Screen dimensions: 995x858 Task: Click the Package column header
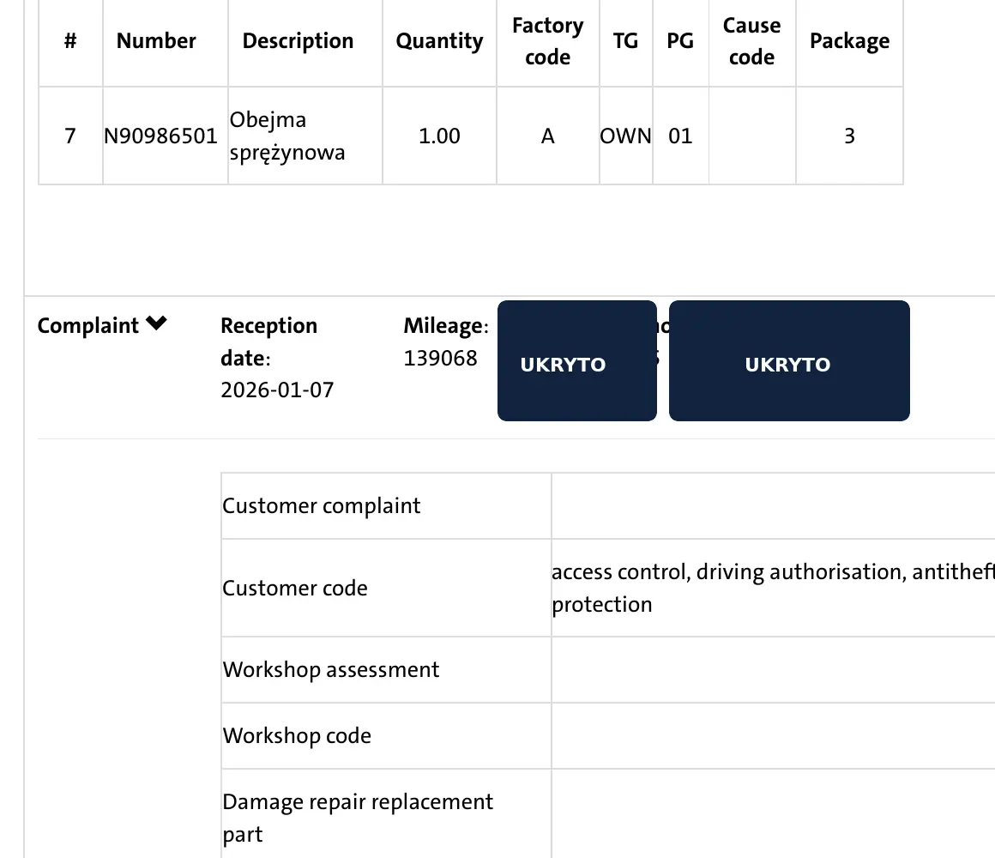(850, 40)
